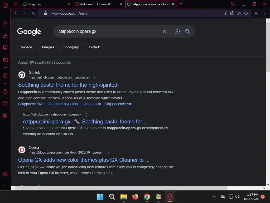This screenshot has width=270, height=203.
Task: Open the CPU chip icon in sidebar
Action: point(5,60)
